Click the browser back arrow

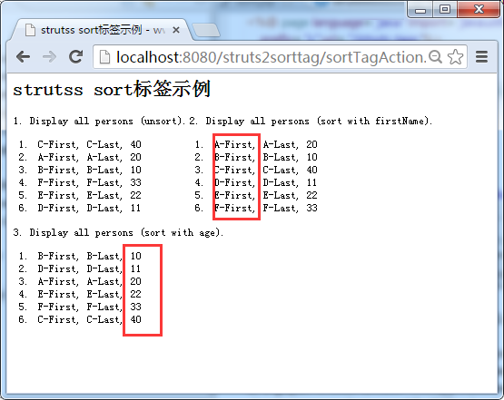pos(23,57)
